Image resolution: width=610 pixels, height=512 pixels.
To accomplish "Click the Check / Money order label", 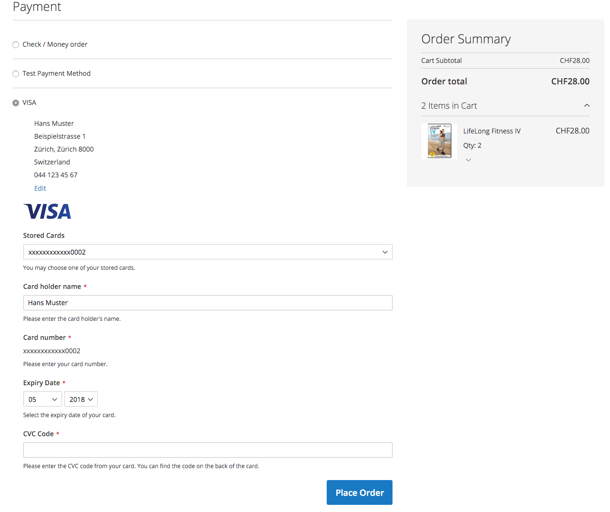I will 55,44.
